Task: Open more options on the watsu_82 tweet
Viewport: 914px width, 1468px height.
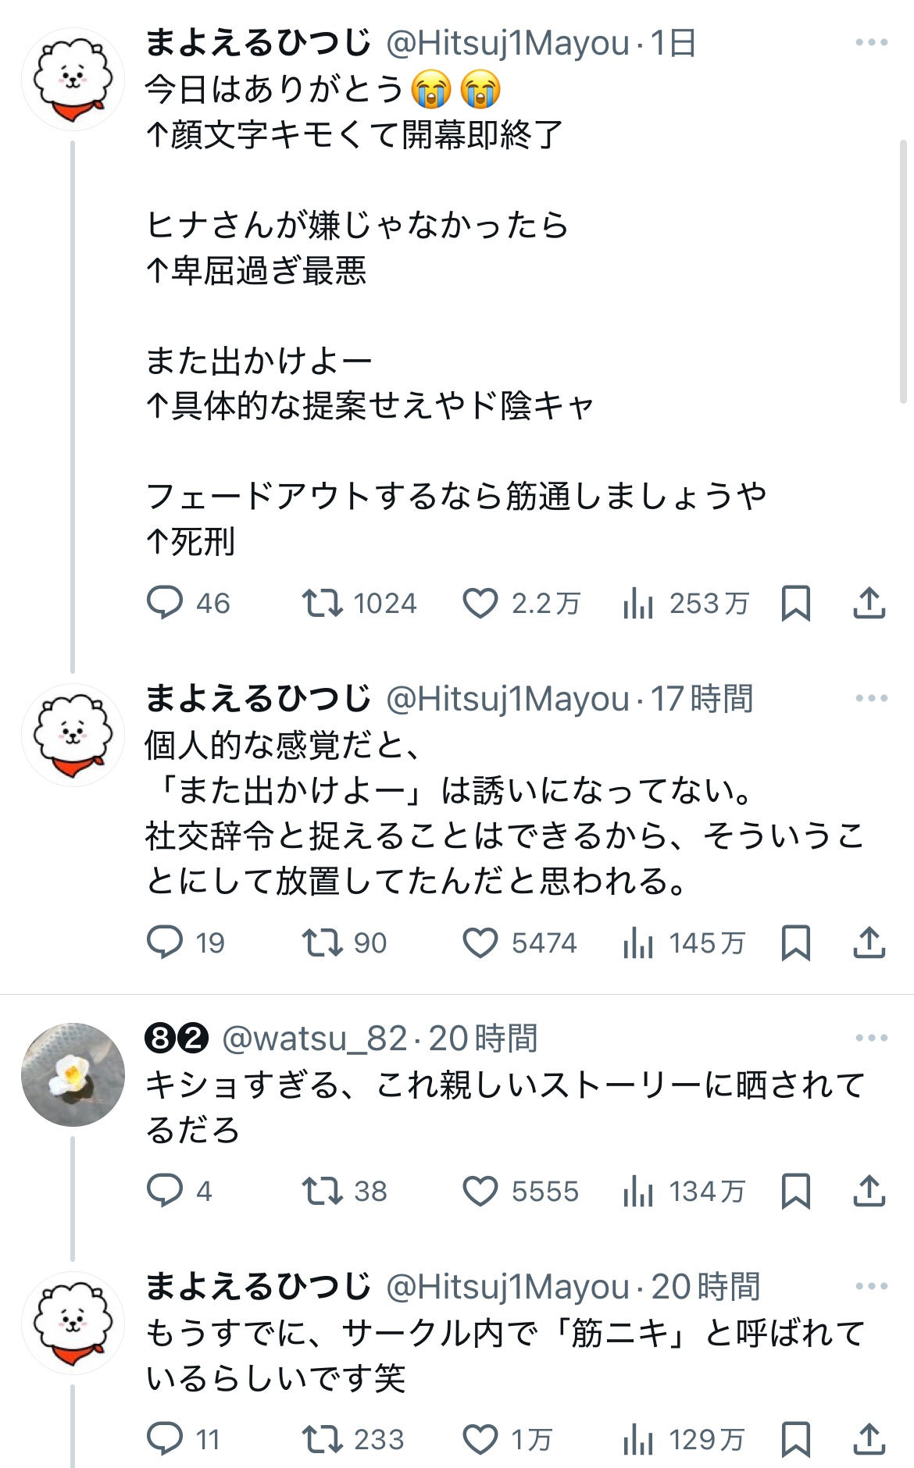Action: pos(871,1038)
